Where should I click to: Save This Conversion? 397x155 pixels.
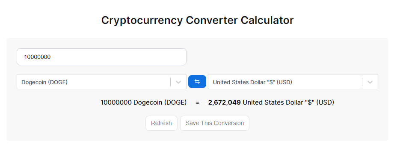pyautogui.click(x=215, y=123)
